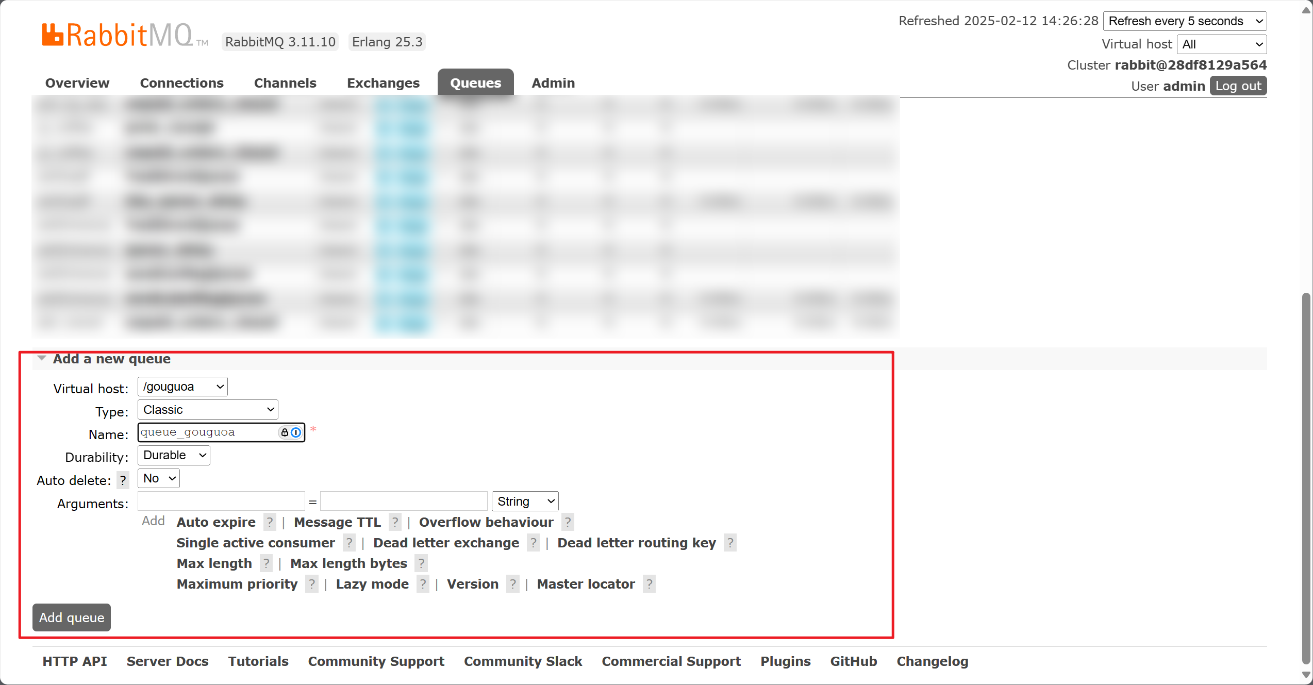Click the help icon beside Auto delete
Screen dimensions: 1313x685
[x=123, y=480]
